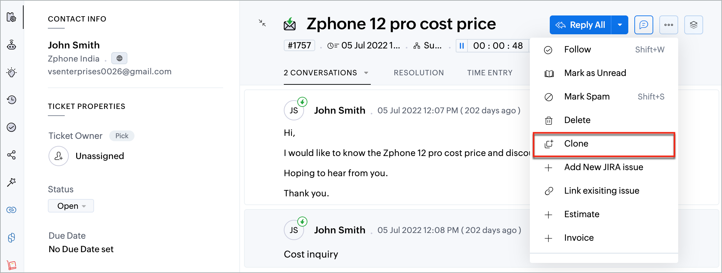Expand the Reply All dropdown arrow
Image resolution: width=722 pixels, height=273 pixels.
point(620,25)
